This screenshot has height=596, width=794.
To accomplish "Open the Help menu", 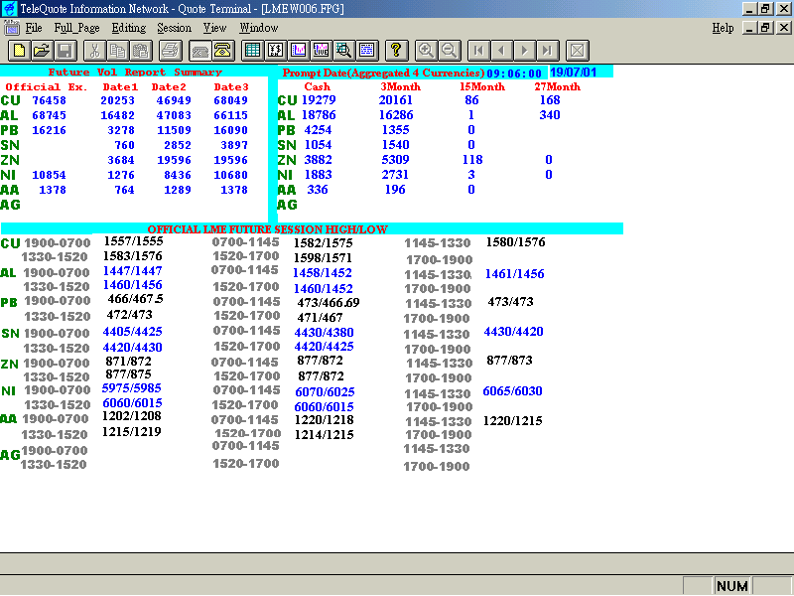I will tap(723, 28).
